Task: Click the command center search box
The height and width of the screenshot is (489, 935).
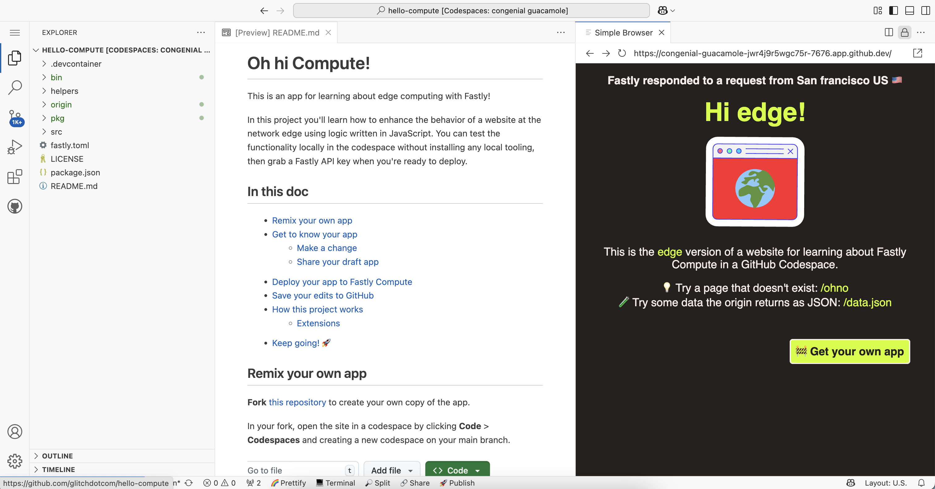Action: [471, 11]
